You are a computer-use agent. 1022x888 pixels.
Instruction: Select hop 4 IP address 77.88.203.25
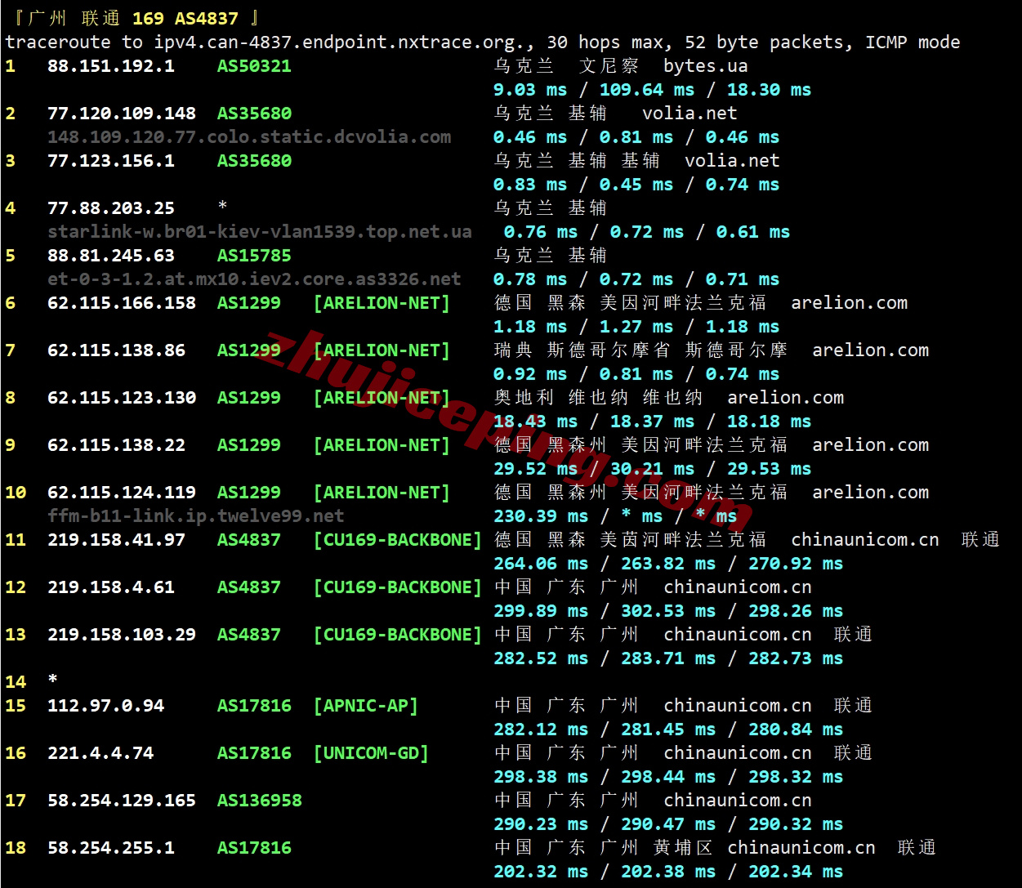click(111, 208)
